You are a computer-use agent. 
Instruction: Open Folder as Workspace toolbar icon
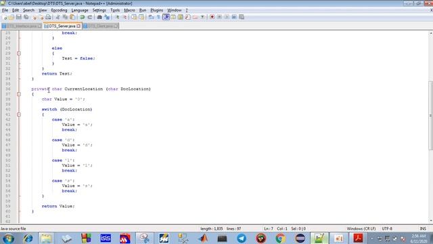196,17
